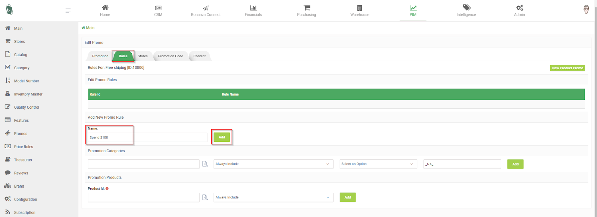Open the CRM icon in top navigation
The image size is (597, 217).
pos(158,8)
